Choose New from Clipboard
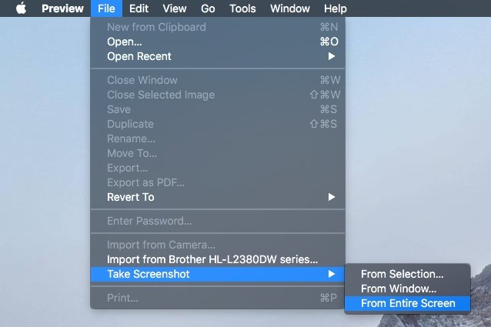Image resolution: width=491 pixels, height=327 pixels. (218, 27)
